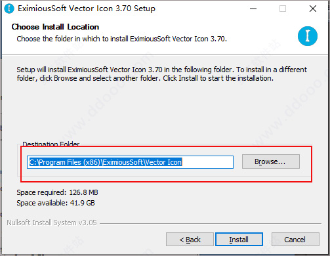Click the 'Setup will install' instruction paragraph

pos(161,74)
